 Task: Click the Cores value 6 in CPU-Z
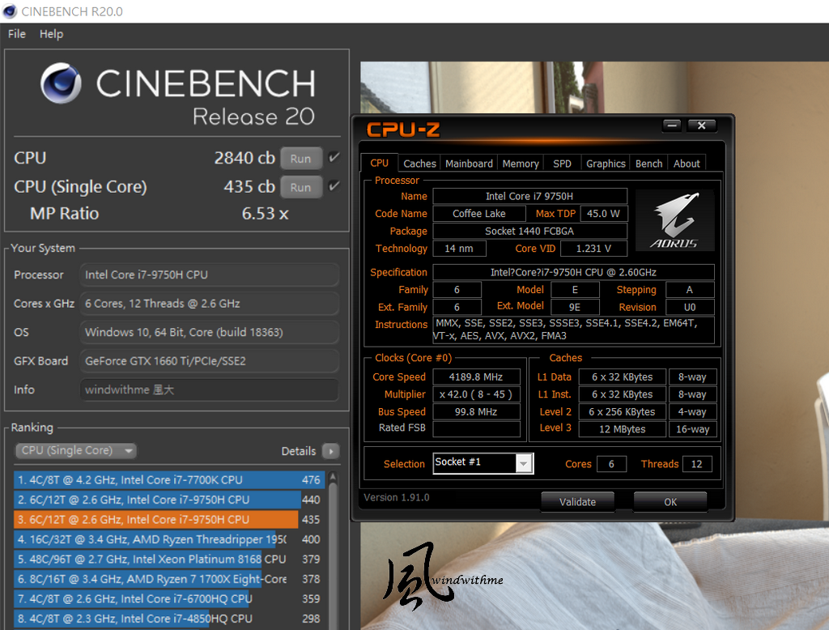click(x=611, y=464)
